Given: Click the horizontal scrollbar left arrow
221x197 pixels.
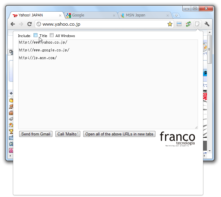Looking at the screenshot, I should 10,156.
